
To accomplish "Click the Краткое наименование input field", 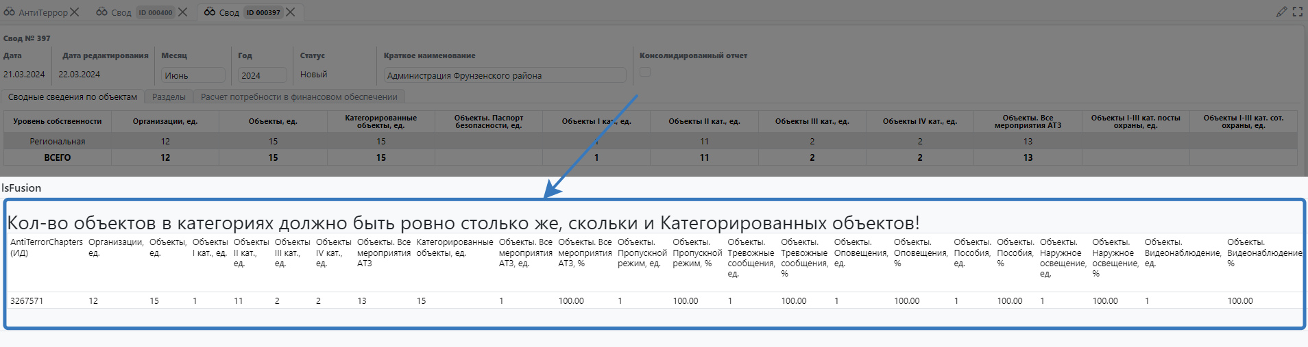I will click(x=505, y=75).
